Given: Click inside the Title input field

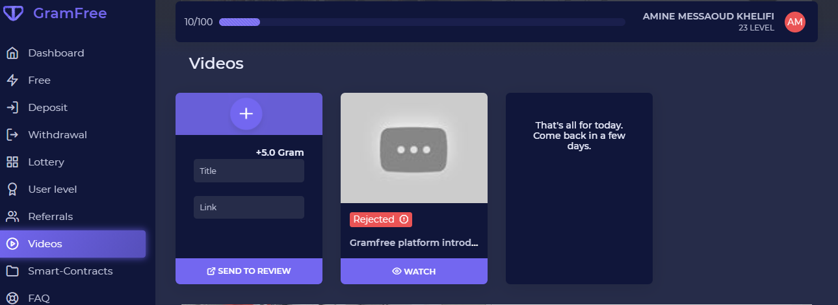Looking at the screenshot, I should (x=249, y=171).
